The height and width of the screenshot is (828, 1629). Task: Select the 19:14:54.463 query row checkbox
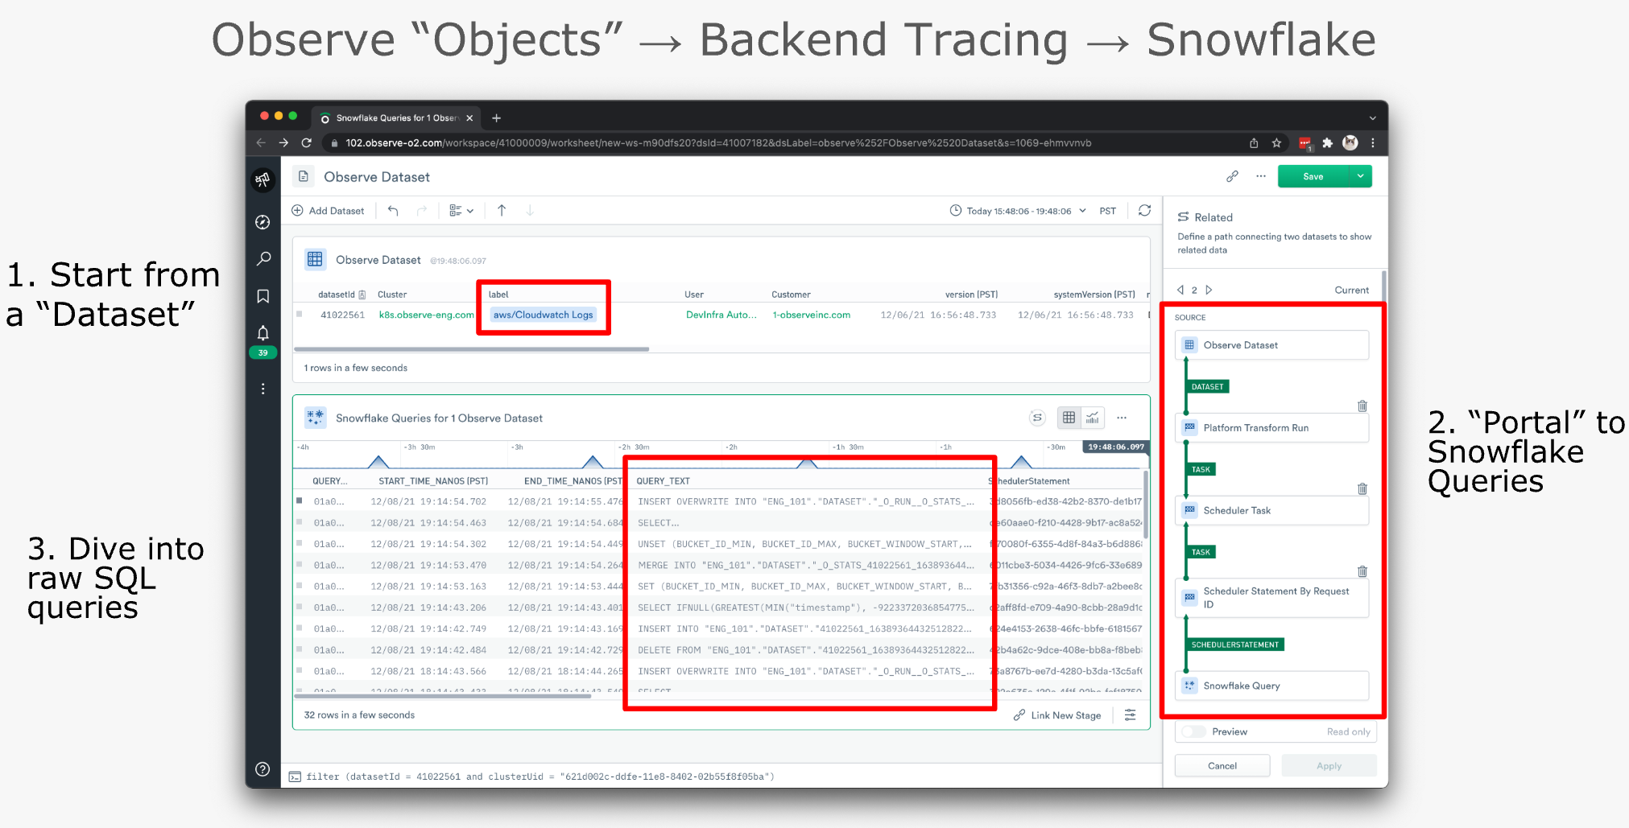(300, 521)
